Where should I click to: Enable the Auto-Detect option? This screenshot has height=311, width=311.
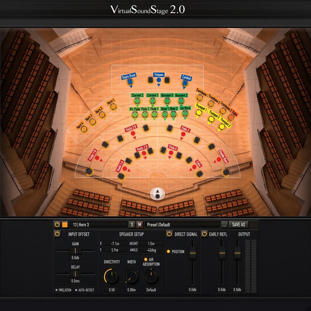76,290
